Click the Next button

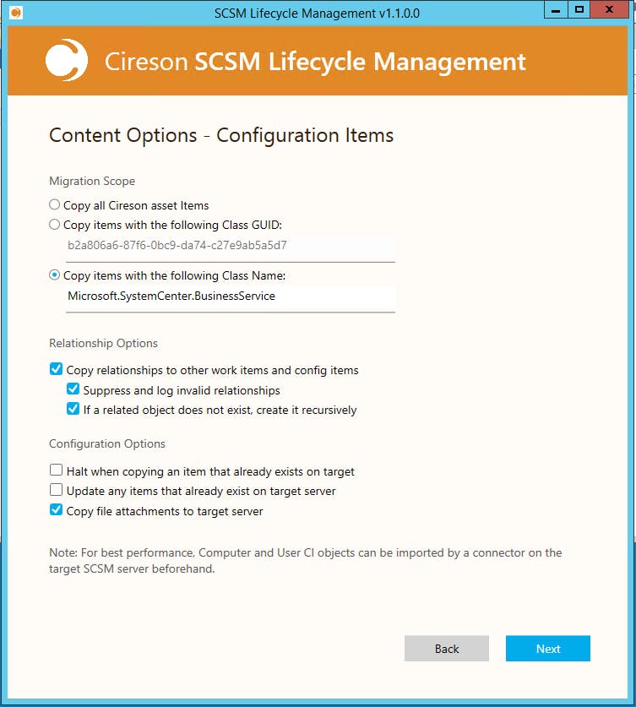click(x=548, y=649)
